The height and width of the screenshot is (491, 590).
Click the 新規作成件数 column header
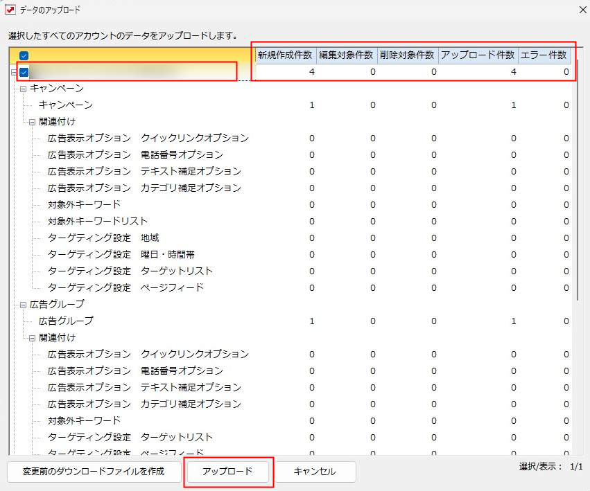point(285,55)
